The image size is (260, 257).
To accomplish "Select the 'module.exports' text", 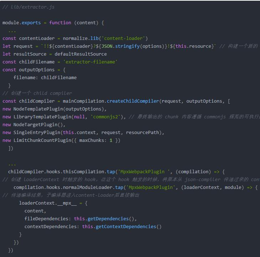I will tap(21, 23).
